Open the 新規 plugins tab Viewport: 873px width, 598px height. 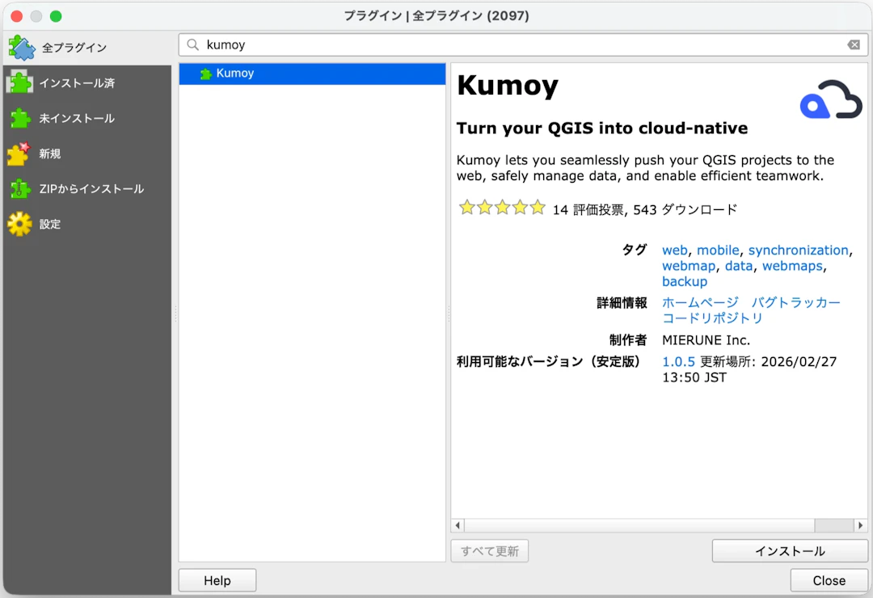[87, 154]
